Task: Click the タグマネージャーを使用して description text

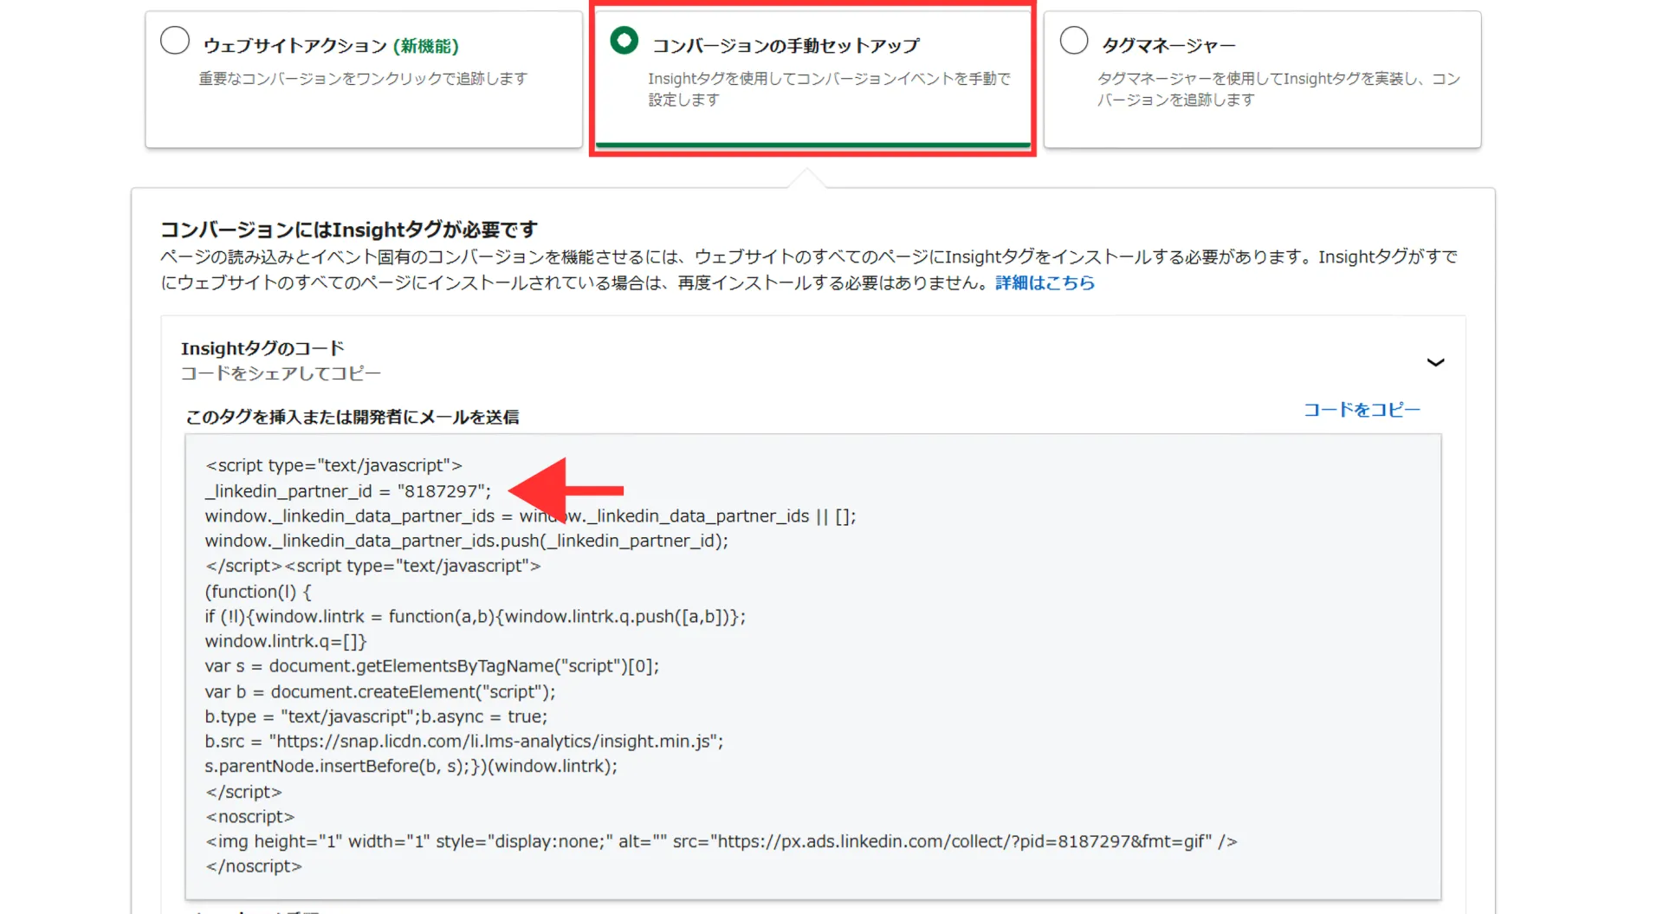Action: (1278, 89)
